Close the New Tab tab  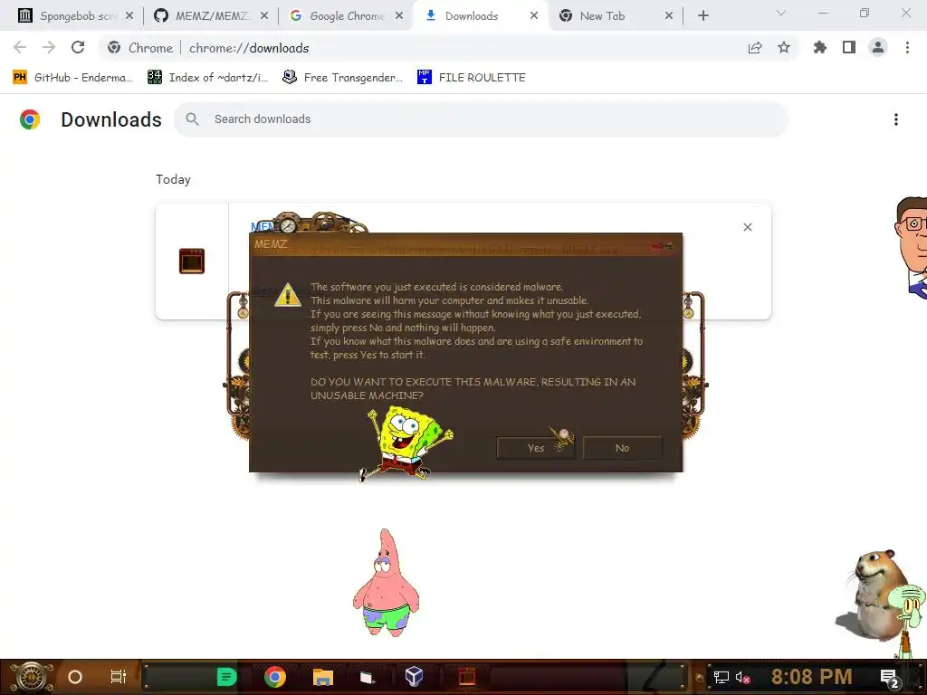(x=669, y=16)
